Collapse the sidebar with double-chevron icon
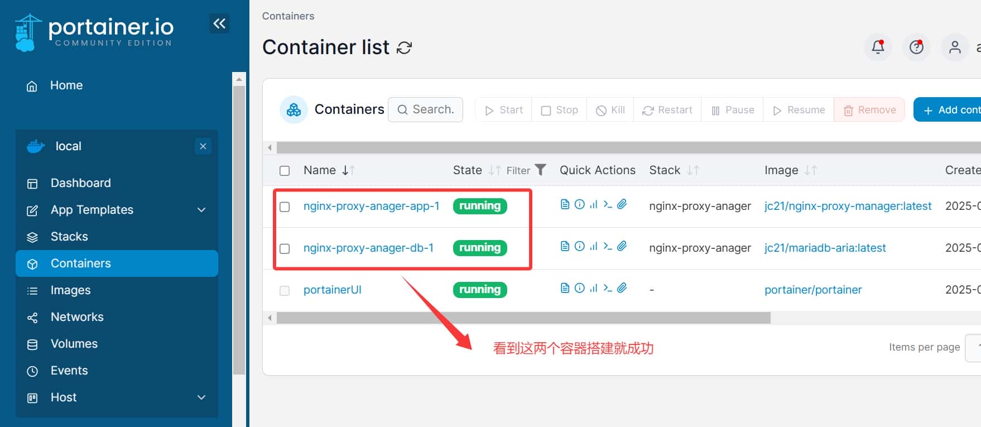The height and width of the screenshot is (427, 981). point(219,23)
